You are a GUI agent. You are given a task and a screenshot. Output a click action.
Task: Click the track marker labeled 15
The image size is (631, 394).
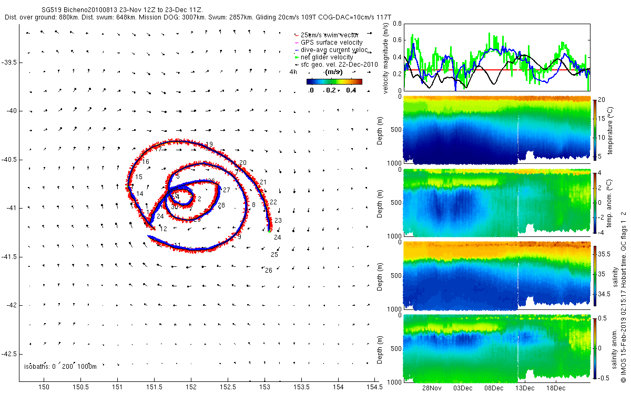pyautogui.click(x=139, y=177)
